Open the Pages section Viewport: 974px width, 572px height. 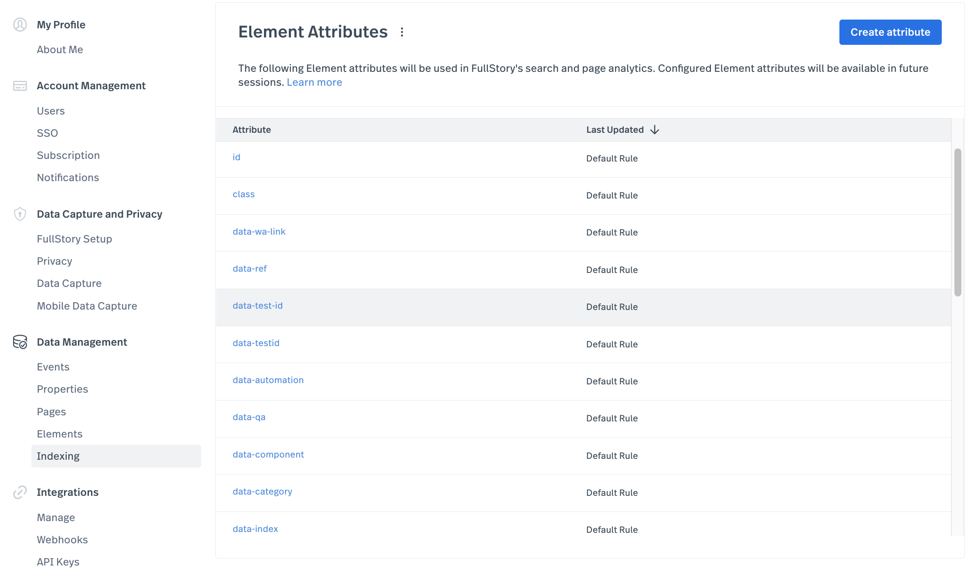(x=51, y=412)
